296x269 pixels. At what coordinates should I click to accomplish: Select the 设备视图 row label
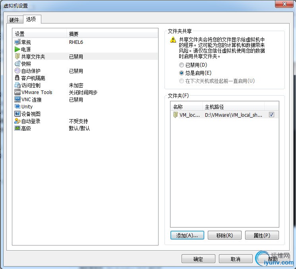31,114
